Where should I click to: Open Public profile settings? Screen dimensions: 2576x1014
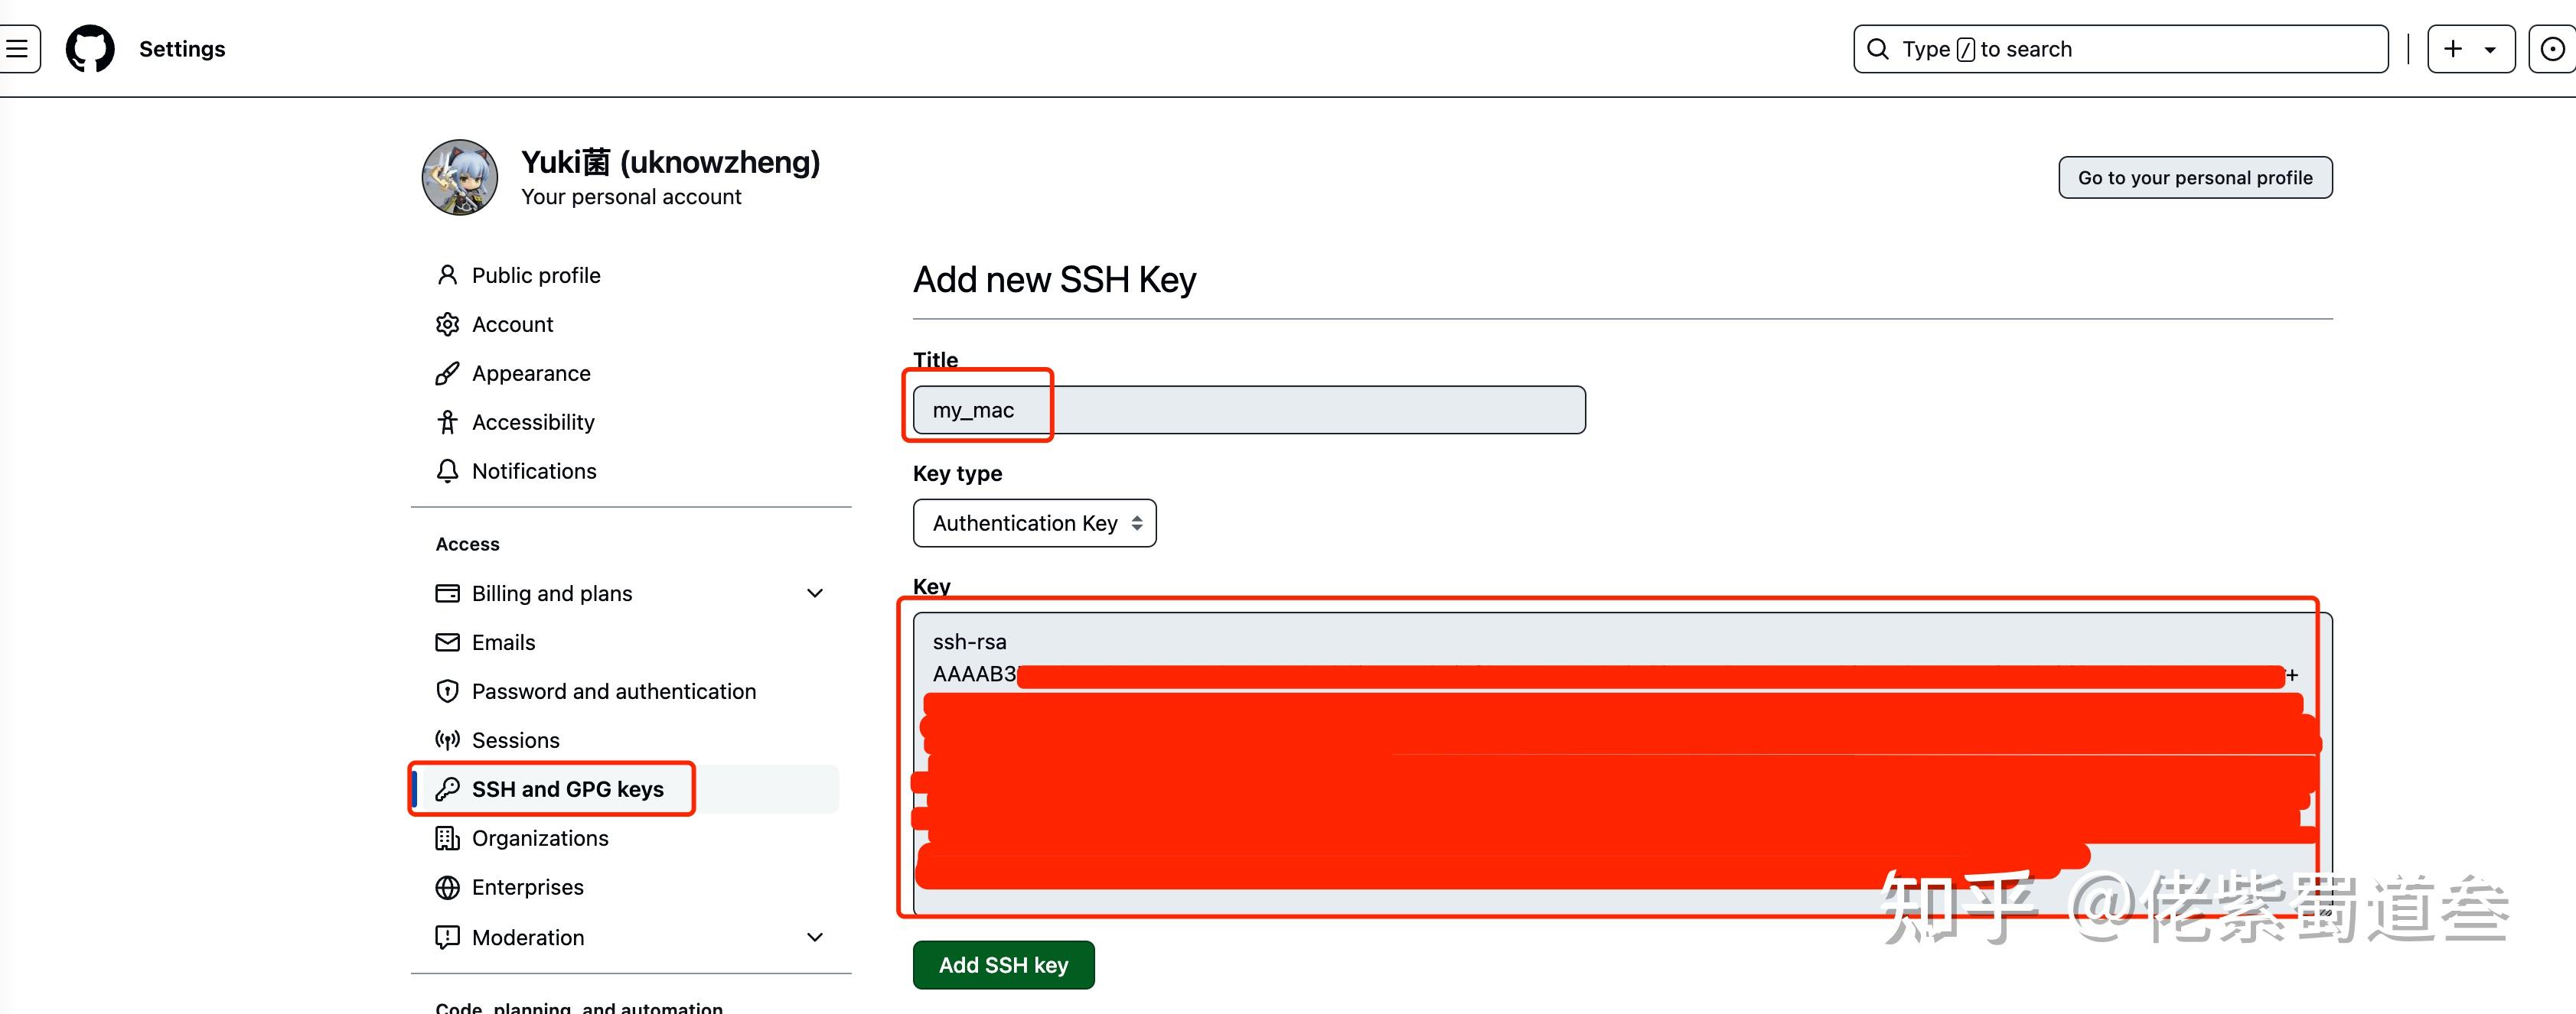536,276
